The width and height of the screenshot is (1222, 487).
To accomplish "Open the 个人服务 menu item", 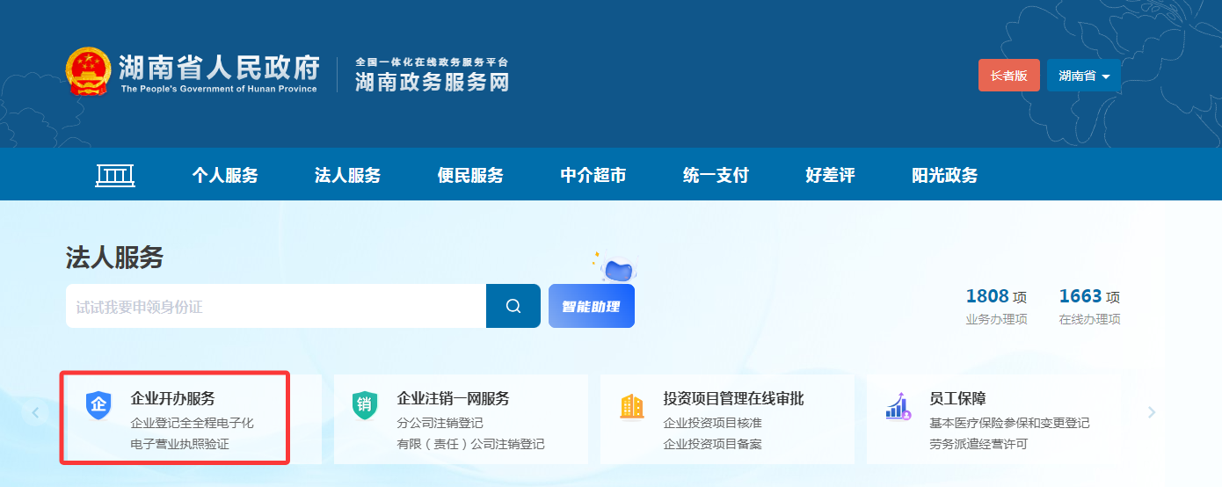I will (225, 175).
